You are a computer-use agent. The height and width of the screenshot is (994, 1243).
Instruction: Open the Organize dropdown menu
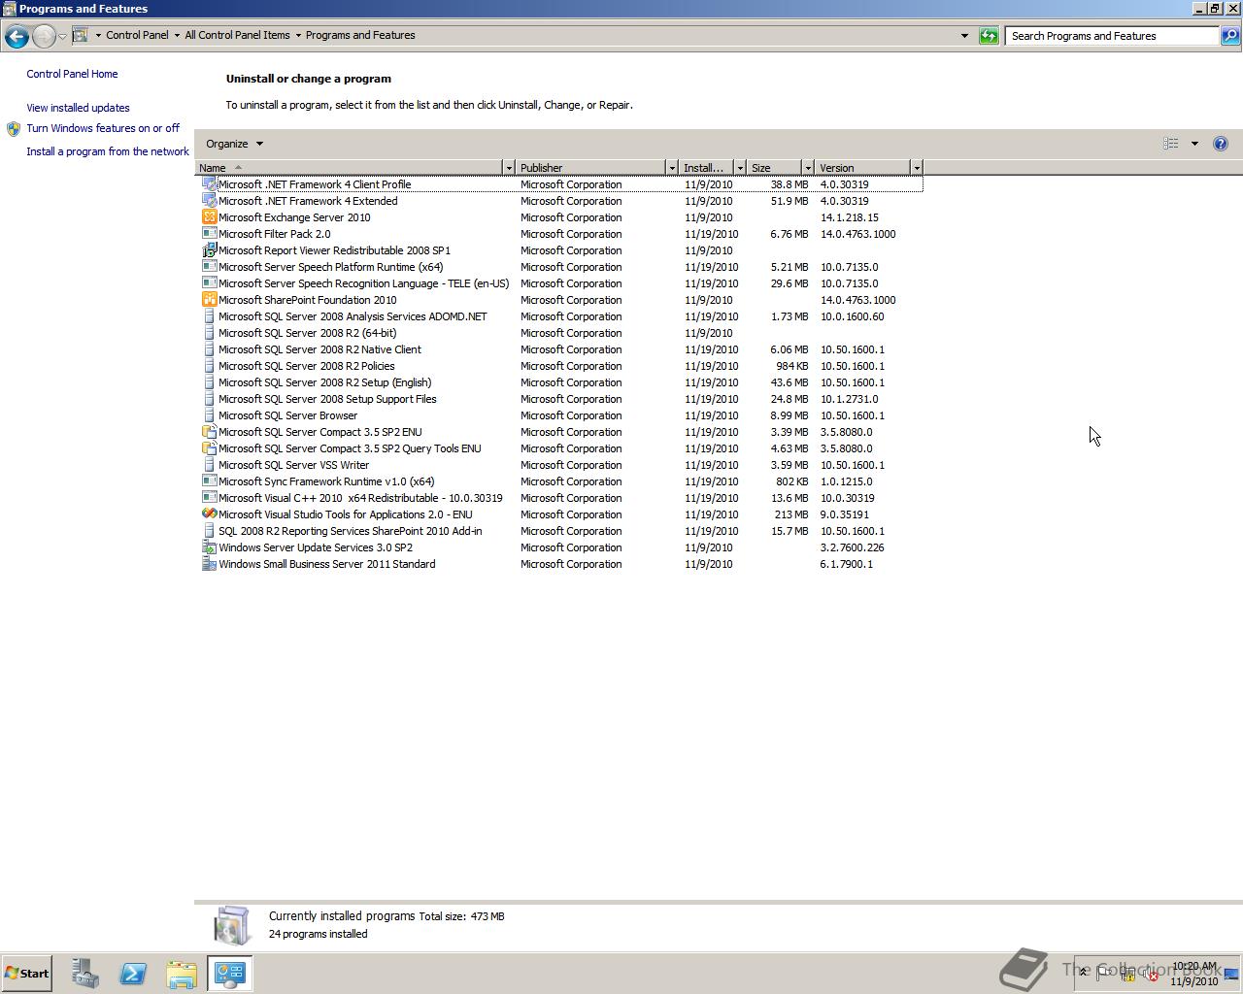[x=234, y=144]
